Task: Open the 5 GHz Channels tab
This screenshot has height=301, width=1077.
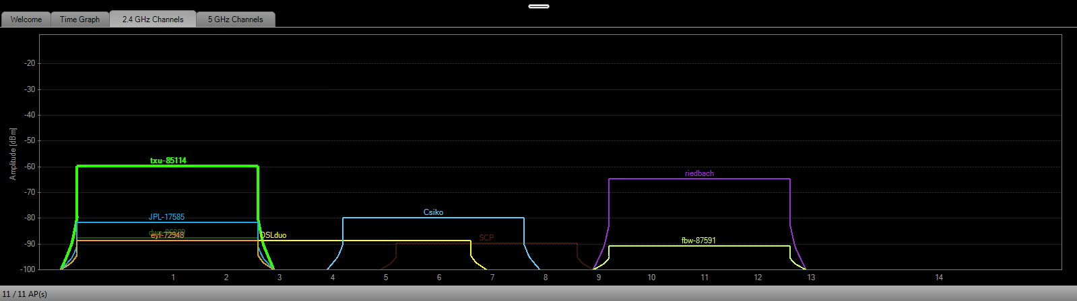Action: tap(235, 19)
